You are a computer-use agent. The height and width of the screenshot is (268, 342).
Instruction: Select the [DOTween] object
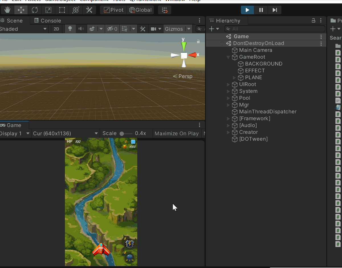click(253, 139)
